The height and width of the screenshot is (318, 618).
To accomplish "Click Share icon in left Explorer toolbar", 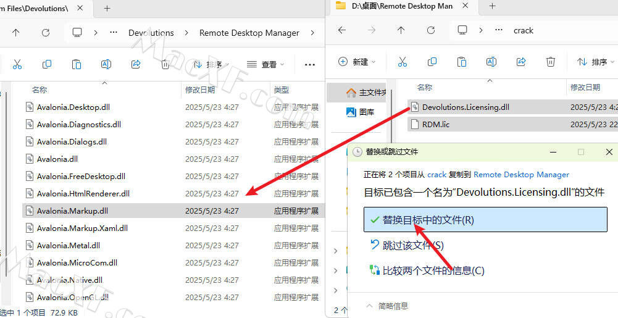I will click(x=136, y=64).
